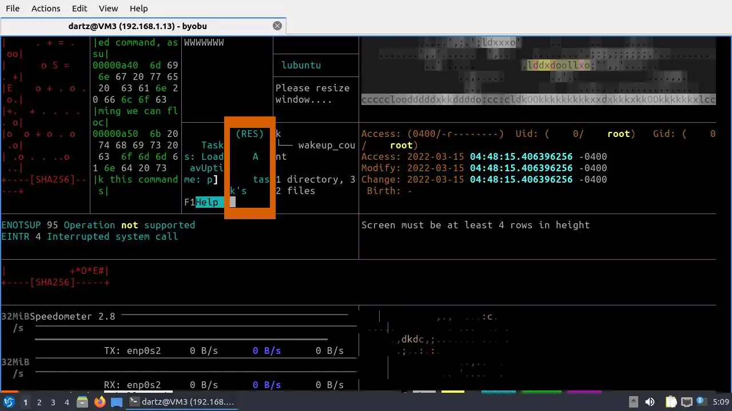Launch Firefox from the taskbar
Screen dimensions: 732x411
coord(100,402)
